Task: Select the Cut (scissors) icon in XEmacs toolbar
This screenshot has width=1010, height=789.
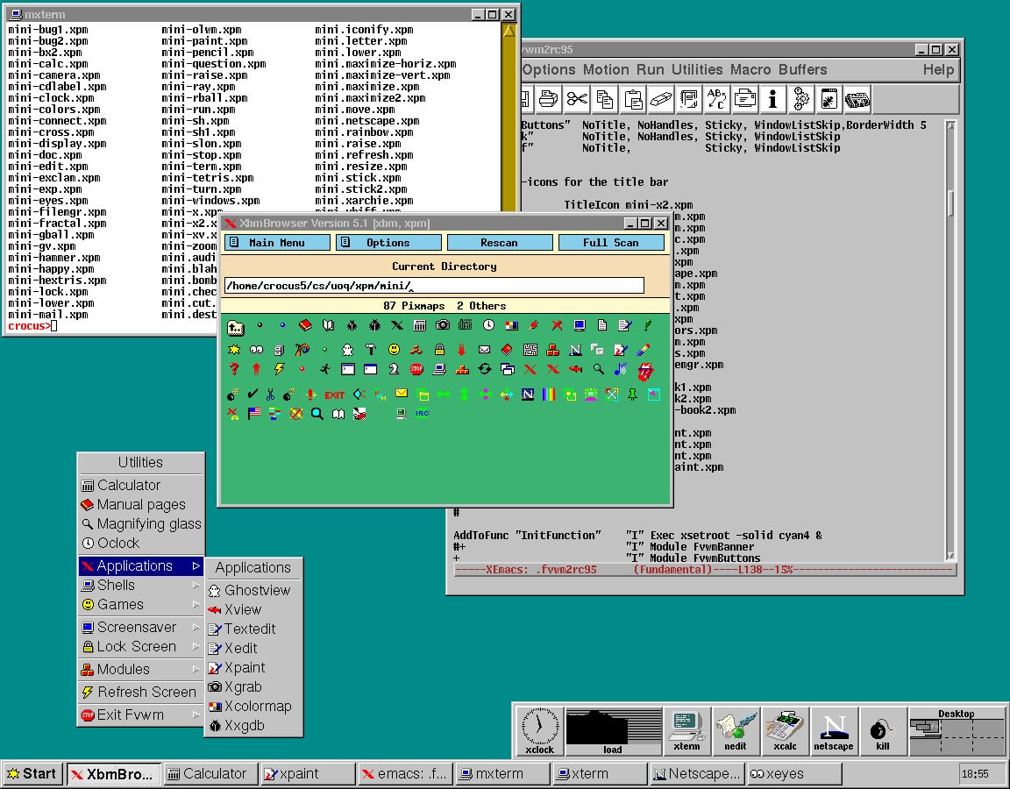Action: (x=575, y=99)
